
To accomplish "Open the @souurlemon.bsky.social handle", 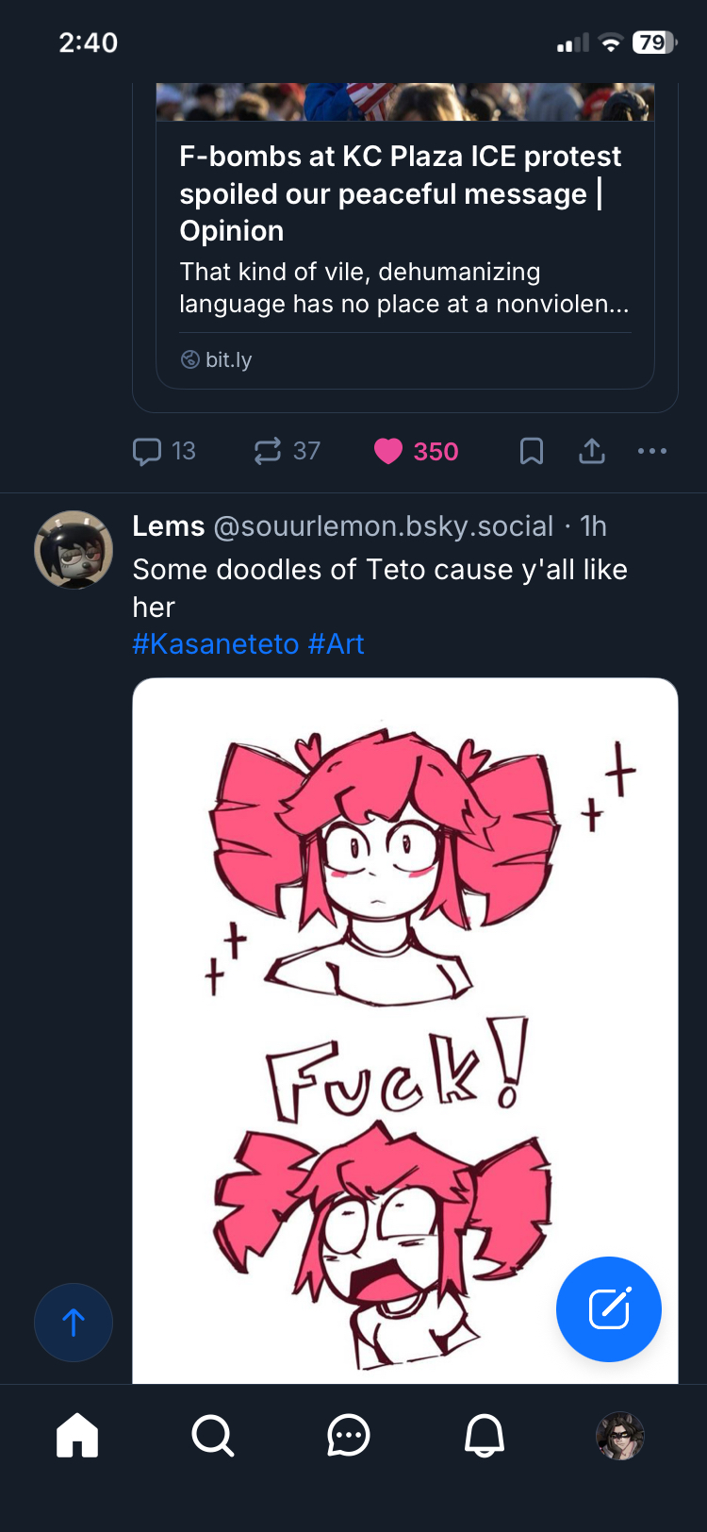I will tap(383, 526).
